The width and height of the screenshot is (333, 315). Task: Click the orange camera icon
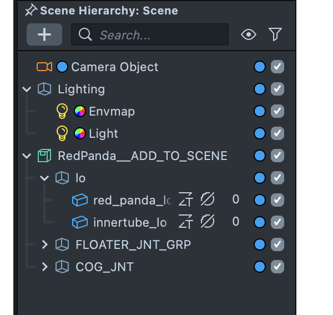click(44, 67)
